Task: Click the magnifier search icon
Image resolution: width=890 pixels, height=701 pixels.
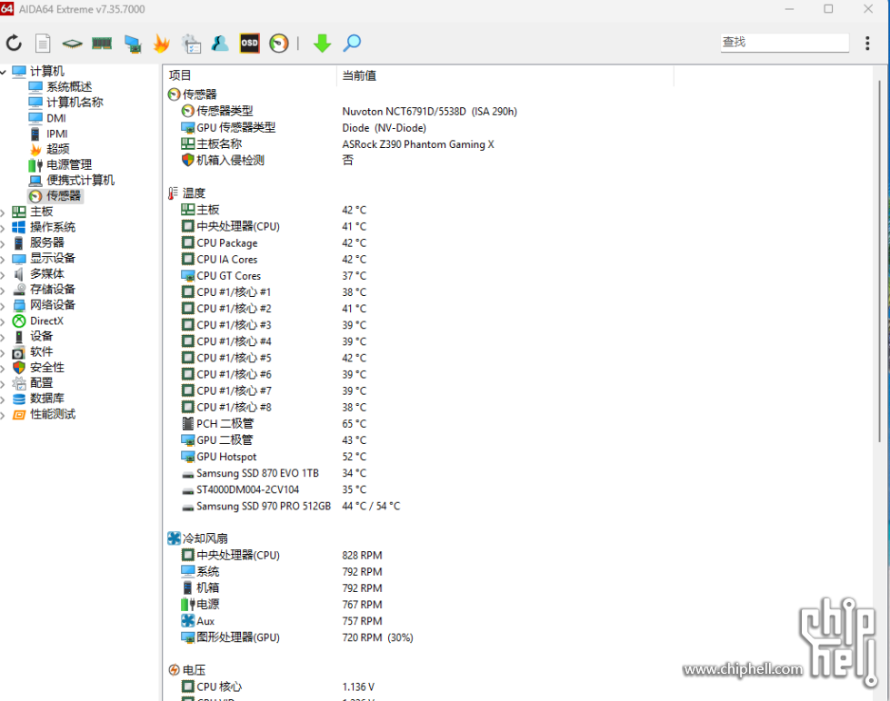Action: (352, 43)
